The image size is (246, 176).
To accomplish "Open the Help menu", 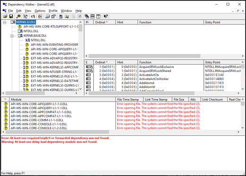I will (79, 11).
